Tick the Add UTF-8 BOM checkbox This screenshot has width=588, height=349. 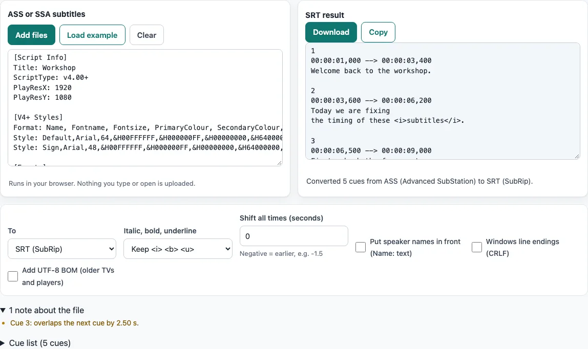[x=13, y=276]
